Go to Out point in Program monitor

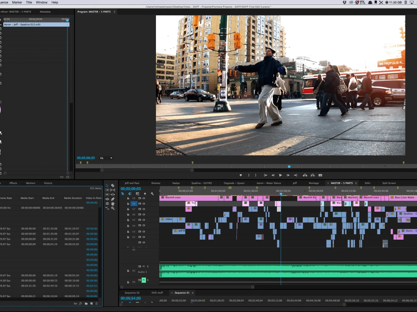296,175
